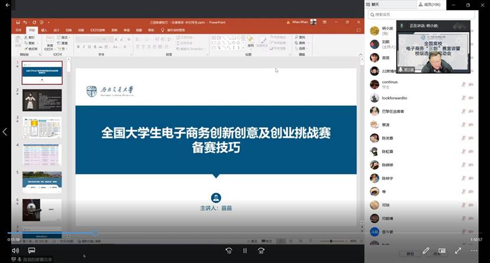Toggle microphone mute for continue. member
Viewport: 490px width, 263px height.
tap(464, 85)
